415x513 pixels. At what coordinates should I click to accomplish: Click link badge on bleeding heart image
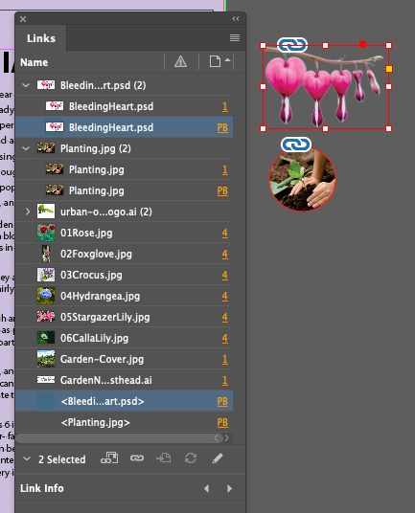(292, 45)
